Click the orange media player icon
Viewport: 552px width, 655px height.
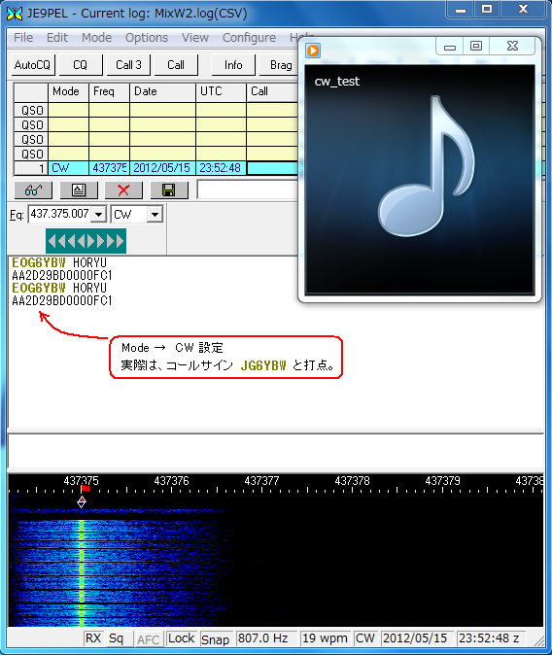pos(313,51)
